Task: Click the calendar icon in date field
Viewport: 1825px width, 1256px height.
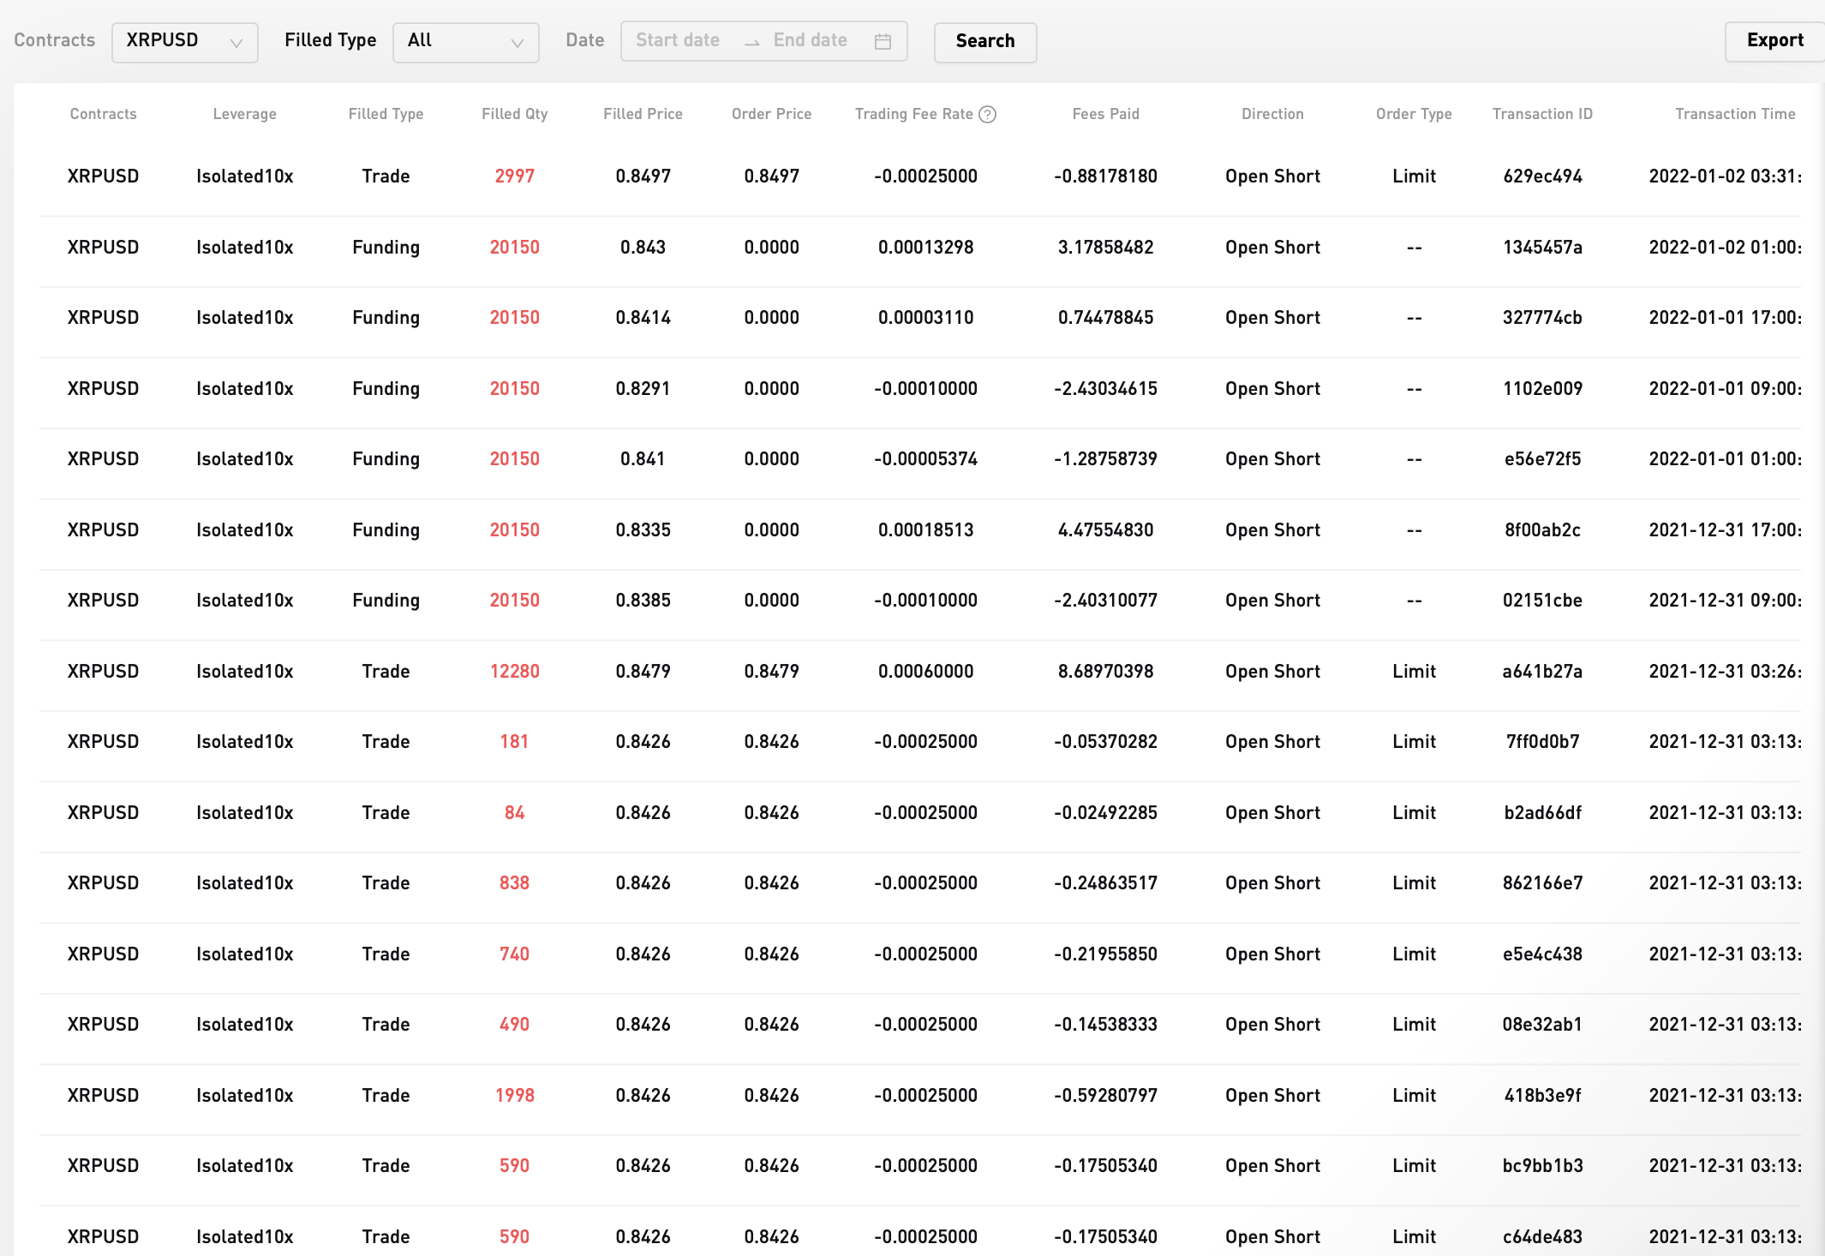Action: point(883,41)
